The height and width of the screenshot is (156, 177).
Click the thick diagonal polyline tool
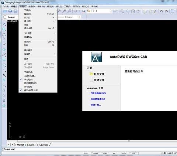point(4,55)
